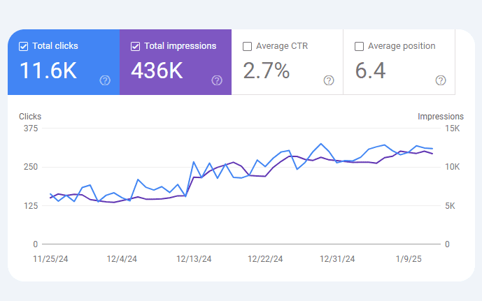The image size is (482, 301).
Task: Click the 11/25/24 date label
Action: (x=50, y=259)
